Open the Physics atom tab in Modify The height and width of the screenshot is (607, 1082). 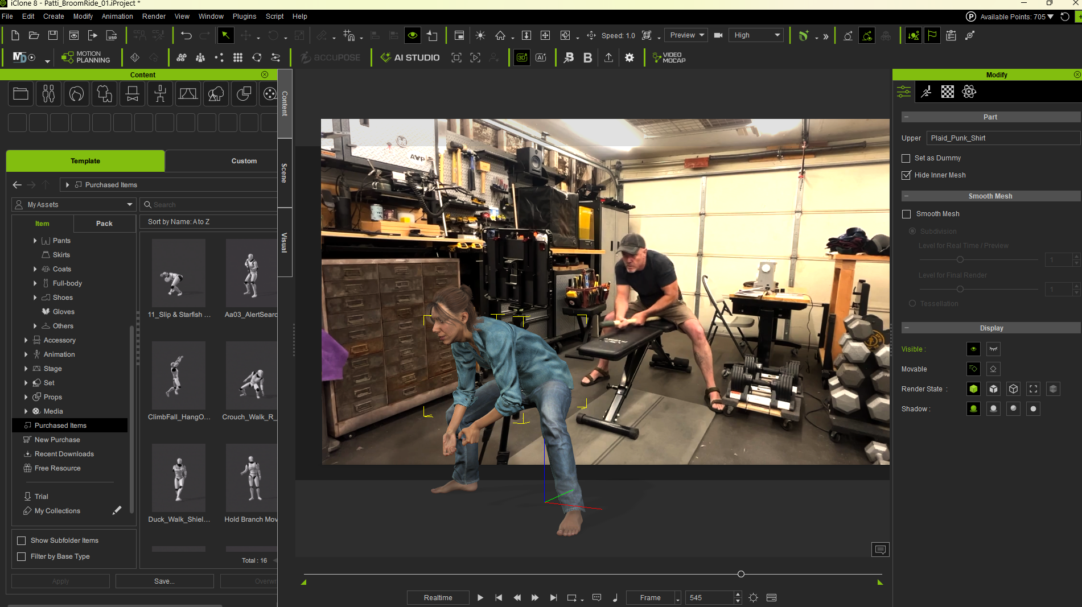point(969,92)
